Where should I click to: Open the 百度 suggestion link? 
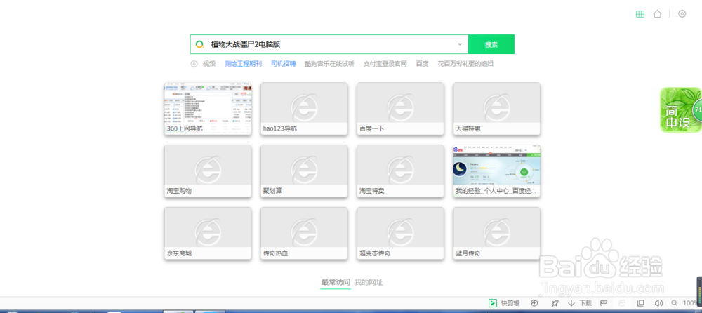coord(422,64)
